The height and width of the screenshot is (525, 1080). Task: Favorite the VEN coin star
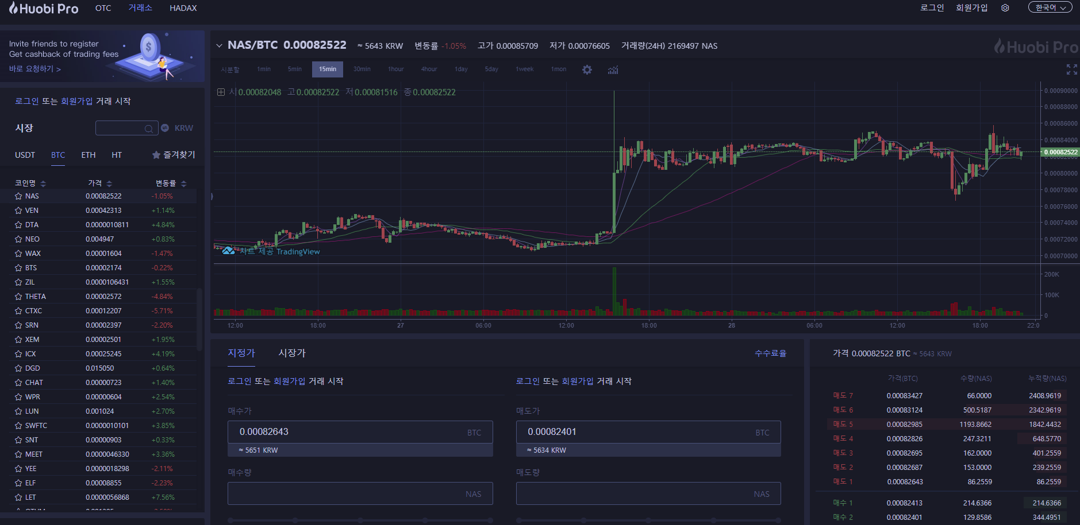pyautogui.click(x=18, y=211)
